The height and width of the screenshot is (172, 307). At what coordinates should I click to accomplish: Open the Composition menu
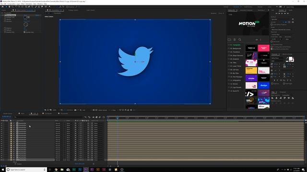tap(11, 4)
